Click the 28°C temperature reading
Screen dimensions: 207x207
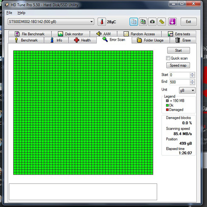click(x=111, y=22)
